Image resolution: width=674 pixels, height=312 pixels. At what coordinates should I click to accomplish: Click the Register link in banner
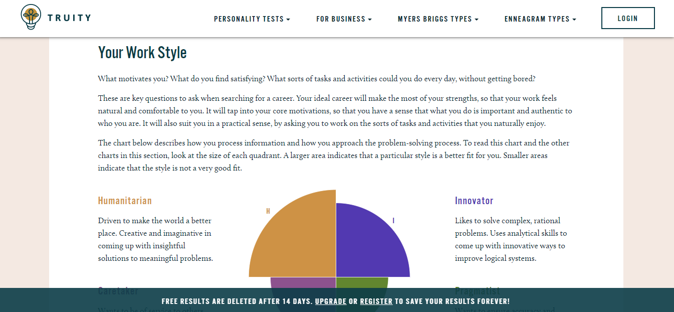pyautogui.click(x=376, y=301)
